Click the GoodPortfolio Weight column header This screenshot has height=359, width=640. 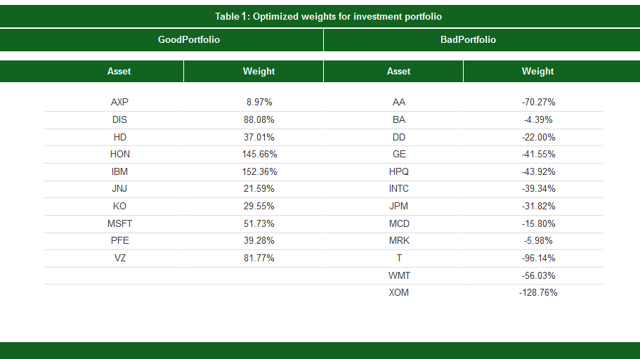259,72
